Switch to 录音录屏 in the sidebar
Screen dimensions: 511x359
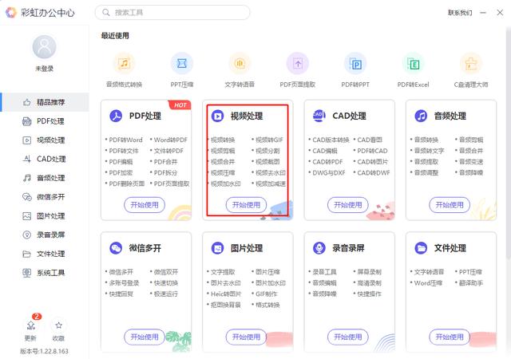pyautogui.click(x=45, y=235)
